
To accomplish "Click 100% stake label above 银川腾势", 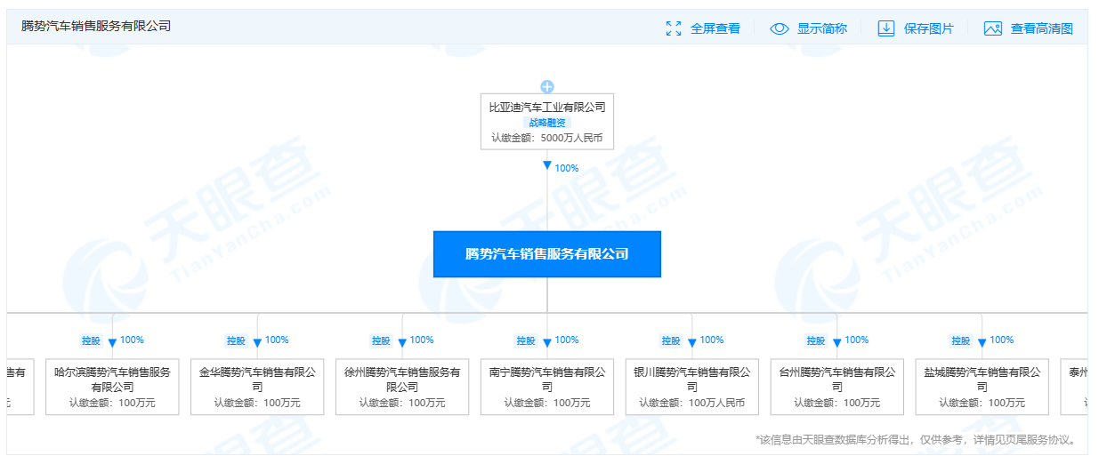I will point(712,340).
